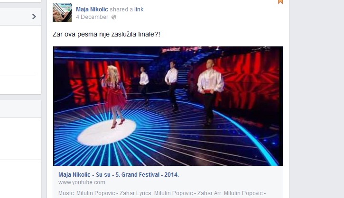This screenshot has width=344, height=198.
Task: Open Maja Nikolic's profile picture thumbnail
Action: point(62,13)
